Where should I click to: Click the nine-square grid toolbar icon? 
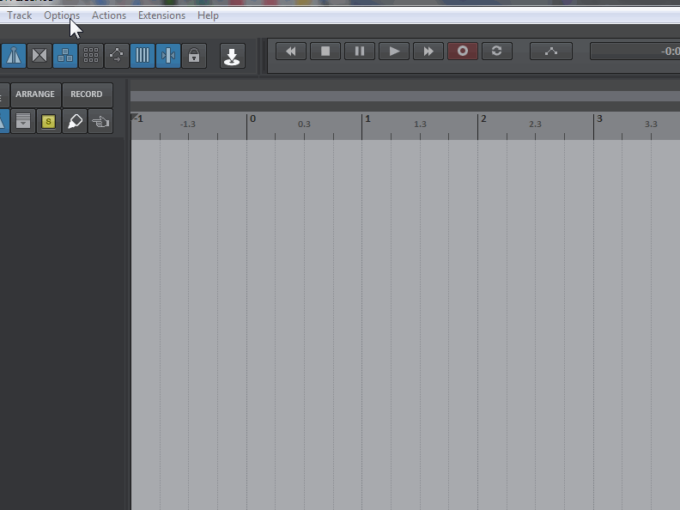click(91, 56)
